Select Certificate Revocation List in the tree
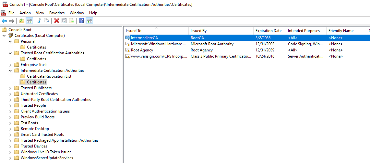 [49, 76]
